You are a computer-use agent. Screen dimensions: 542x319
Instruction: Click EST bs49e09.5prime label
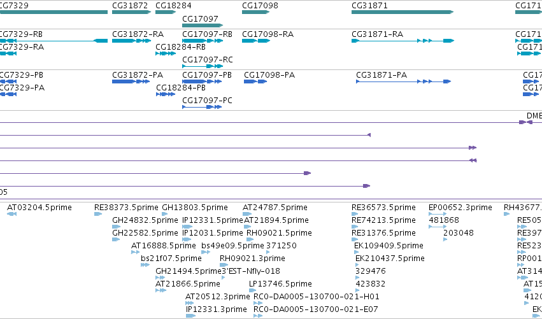(232, 246)
